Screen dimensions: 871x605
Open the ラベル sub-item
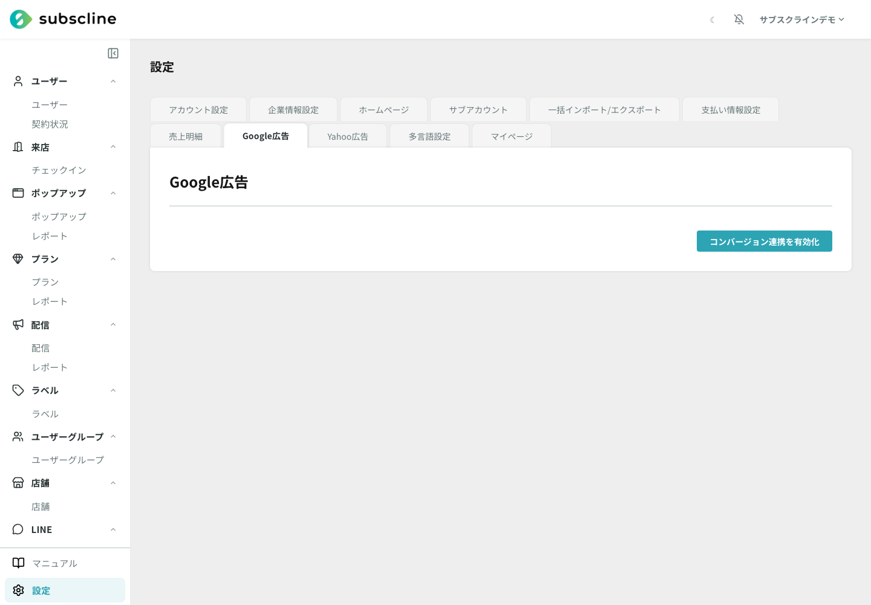pyautogui.click(x=45, y=414)
